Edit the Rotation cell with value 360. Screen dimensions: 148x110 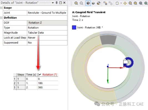pyautogui.click(x=48, y=87)
